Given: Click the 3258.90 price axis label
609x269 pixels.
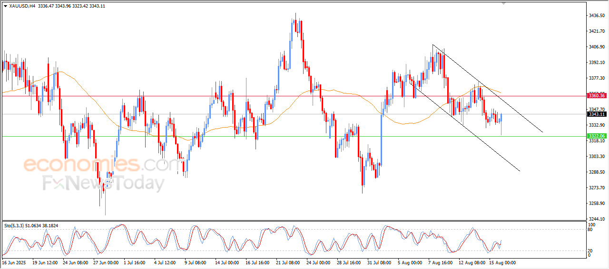Looking at the screenshot, I should click(x=597, y=204).
